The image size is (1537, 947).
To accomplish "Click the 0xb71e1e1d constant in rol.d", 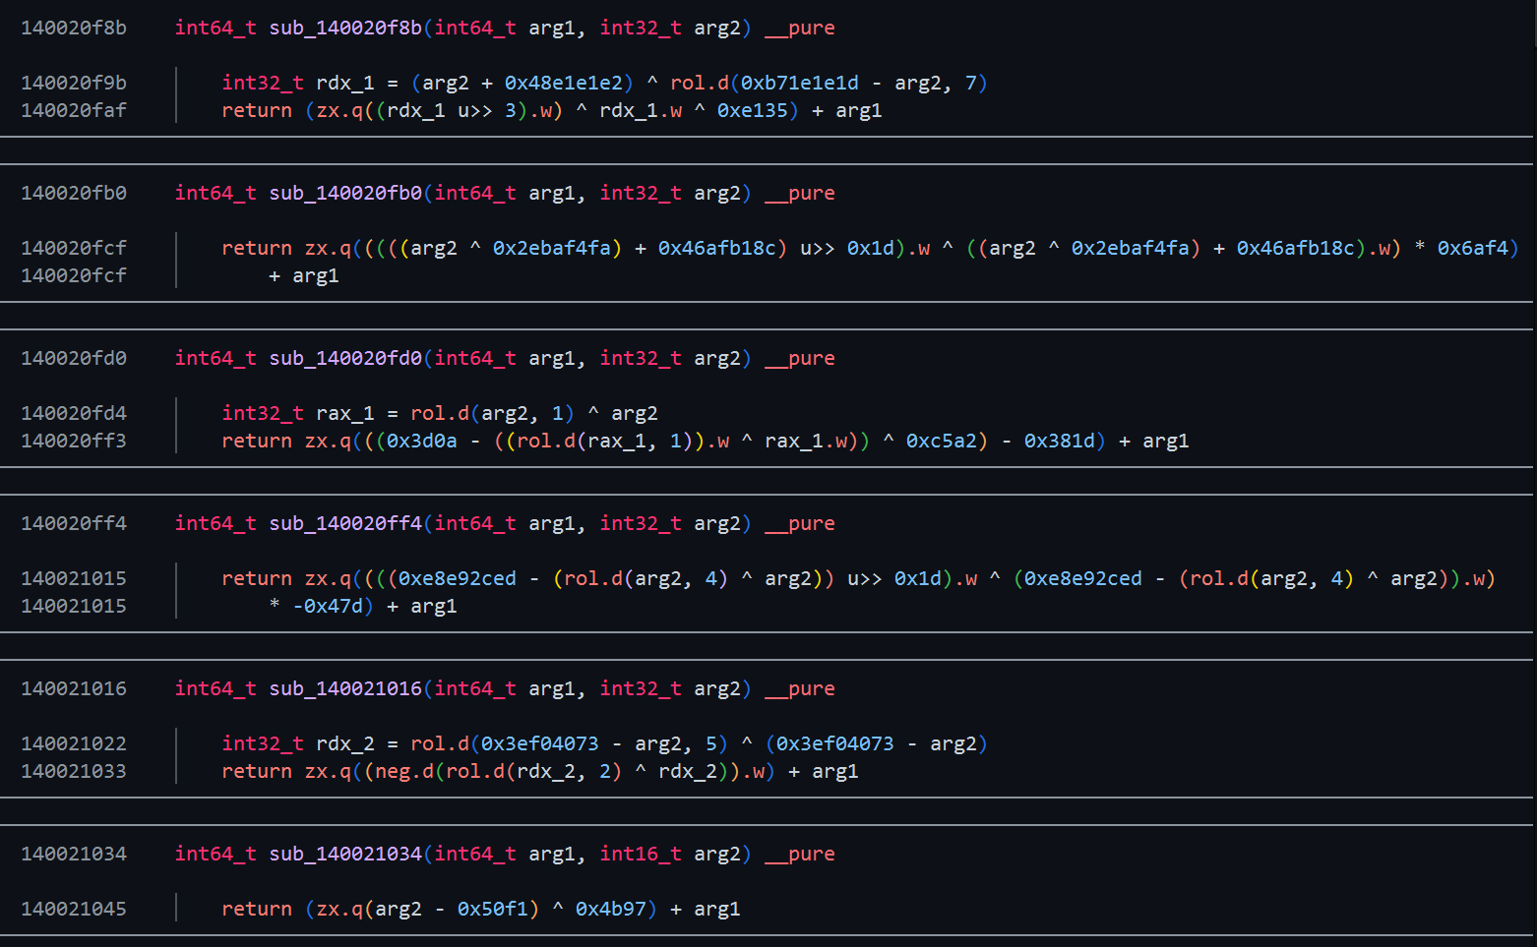I will click(799, 83).
